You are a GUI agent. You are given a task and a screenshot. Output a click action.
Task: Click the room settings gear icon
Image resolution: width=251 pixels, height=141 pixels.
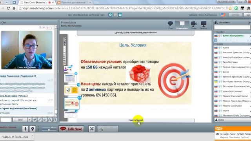[110, 15]
